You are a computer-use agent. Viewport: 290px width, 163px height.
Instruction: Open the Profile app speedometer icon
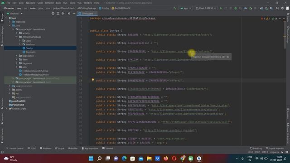246,8
